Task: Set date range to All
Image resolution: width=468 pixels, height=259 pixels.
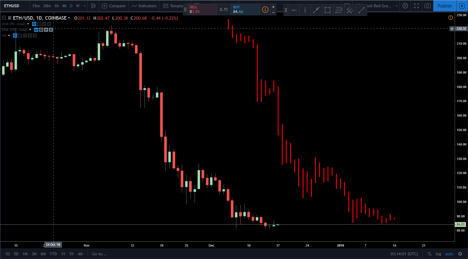Action: pyautogui.click(x=80, y=254)
